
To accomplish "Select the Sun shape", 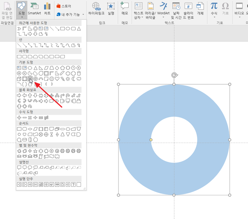I will point(68,79).
